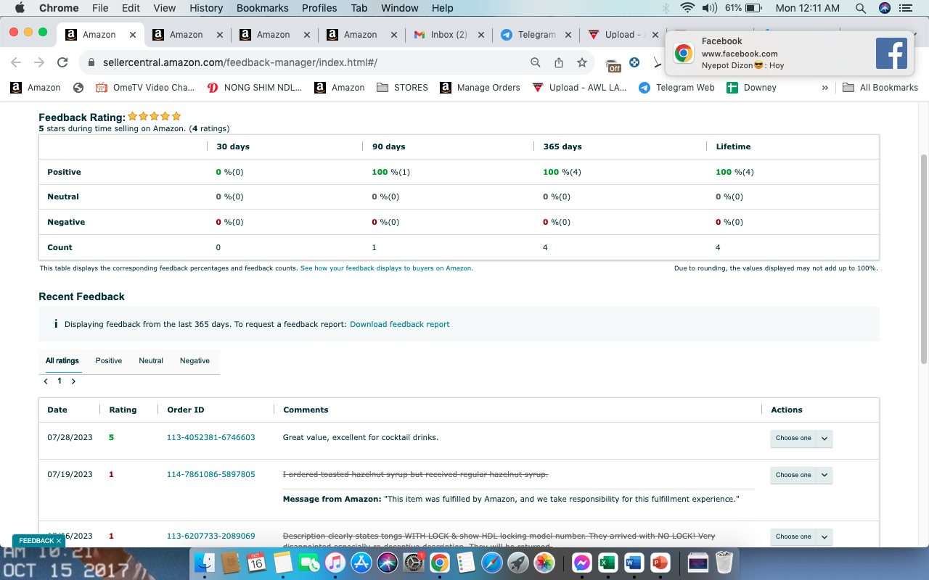Viewport: 929px width, 580px height.
Task: Open the Manage Orders bookmark
Action: (480, 88)
